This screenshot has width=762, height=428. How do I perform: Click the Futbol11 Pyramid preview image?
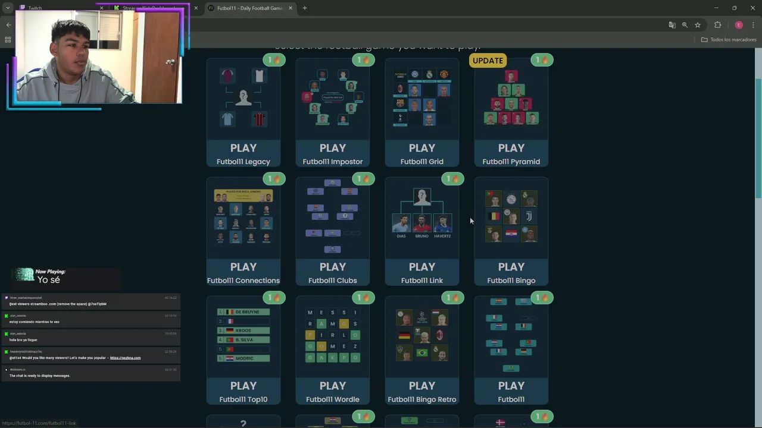[511, 98]
